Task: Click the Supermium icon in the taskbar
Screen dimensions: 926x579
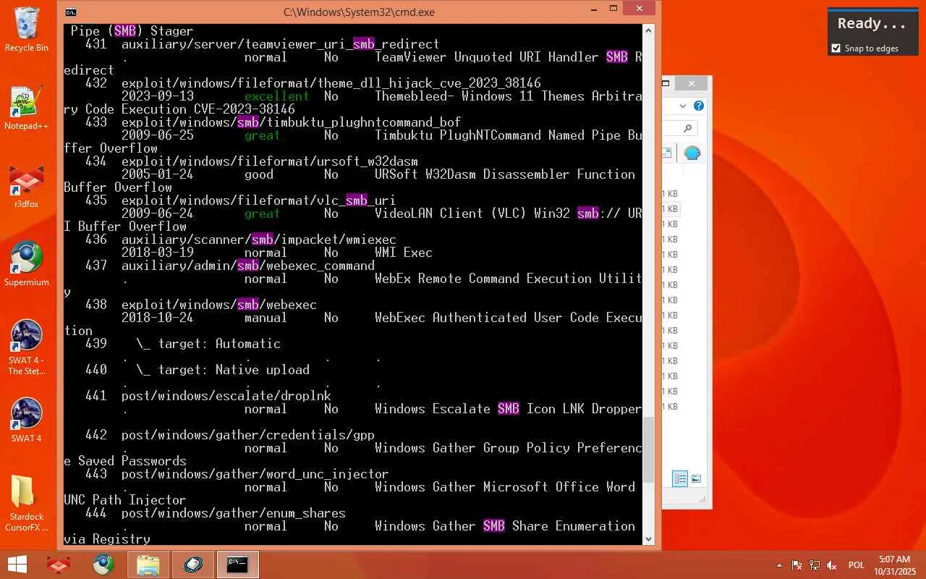Action: [x=103, y=565]
